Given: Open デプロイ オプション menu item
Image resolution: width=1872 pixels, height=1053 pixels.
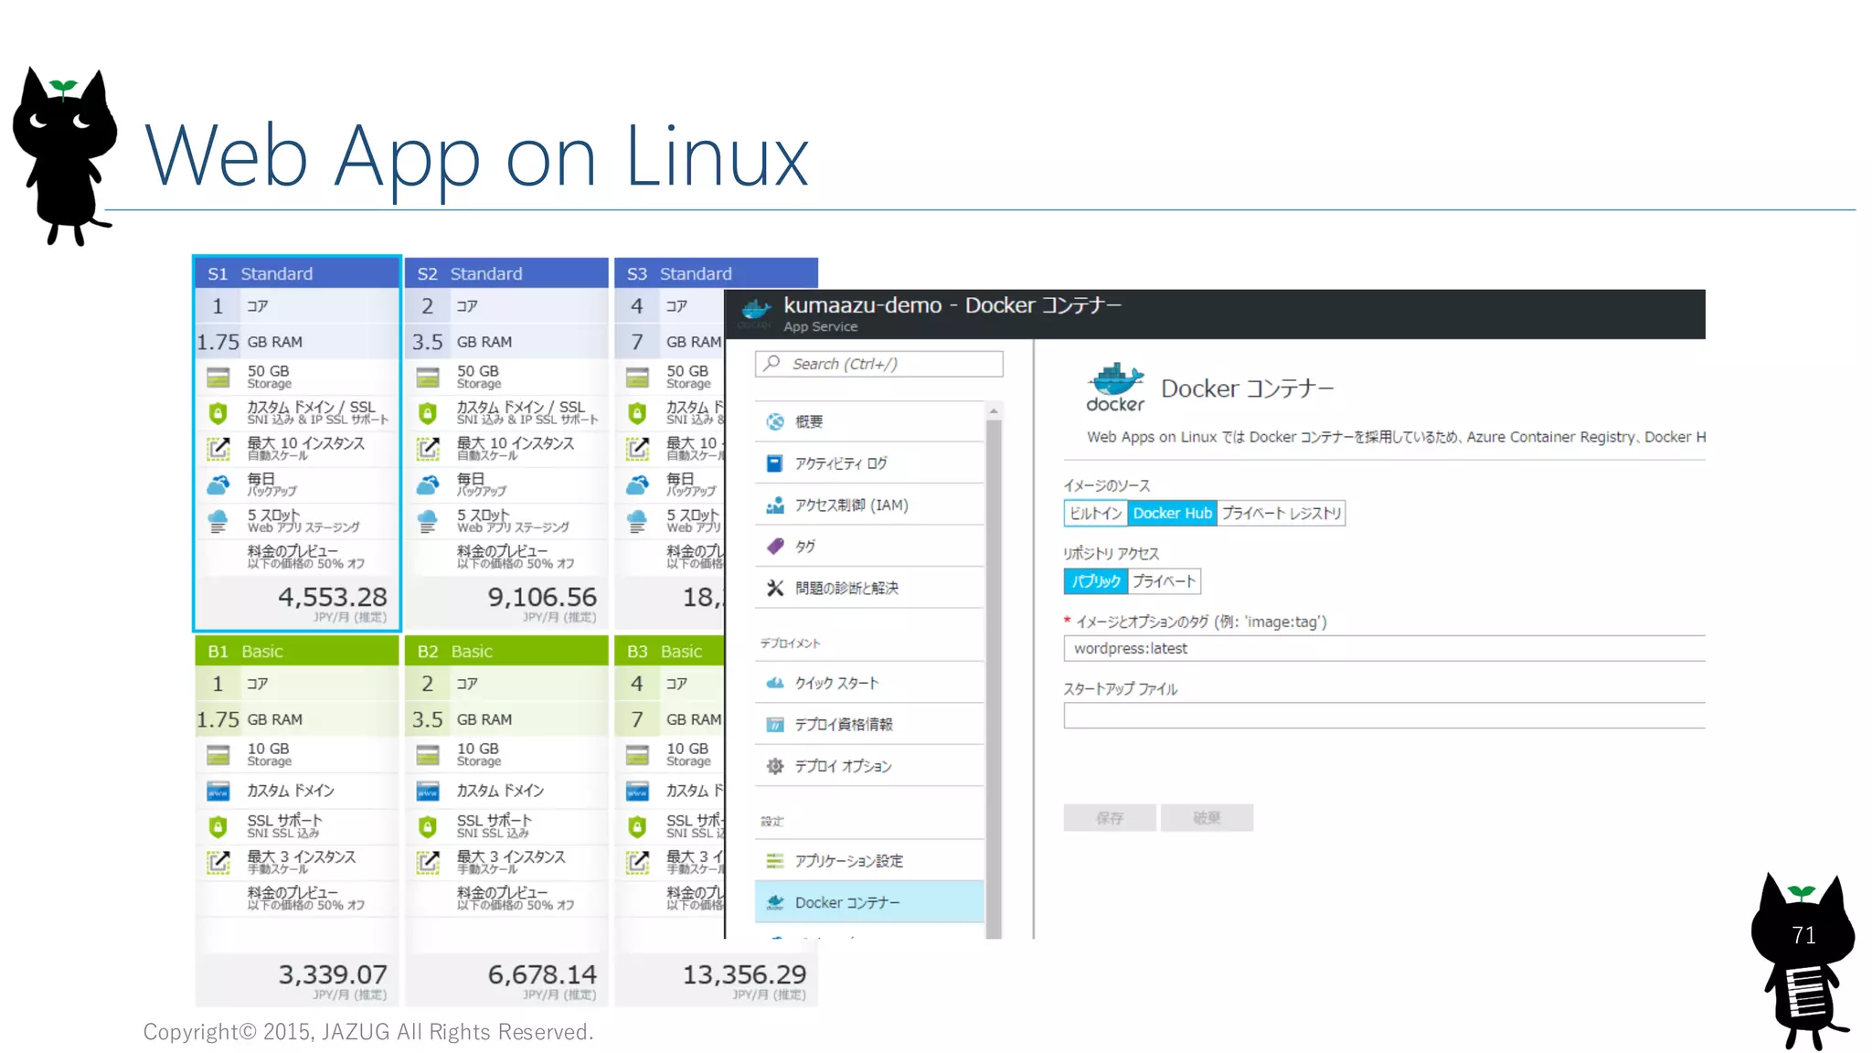Looking at the screenshot, I should click(x=869, y=766).
